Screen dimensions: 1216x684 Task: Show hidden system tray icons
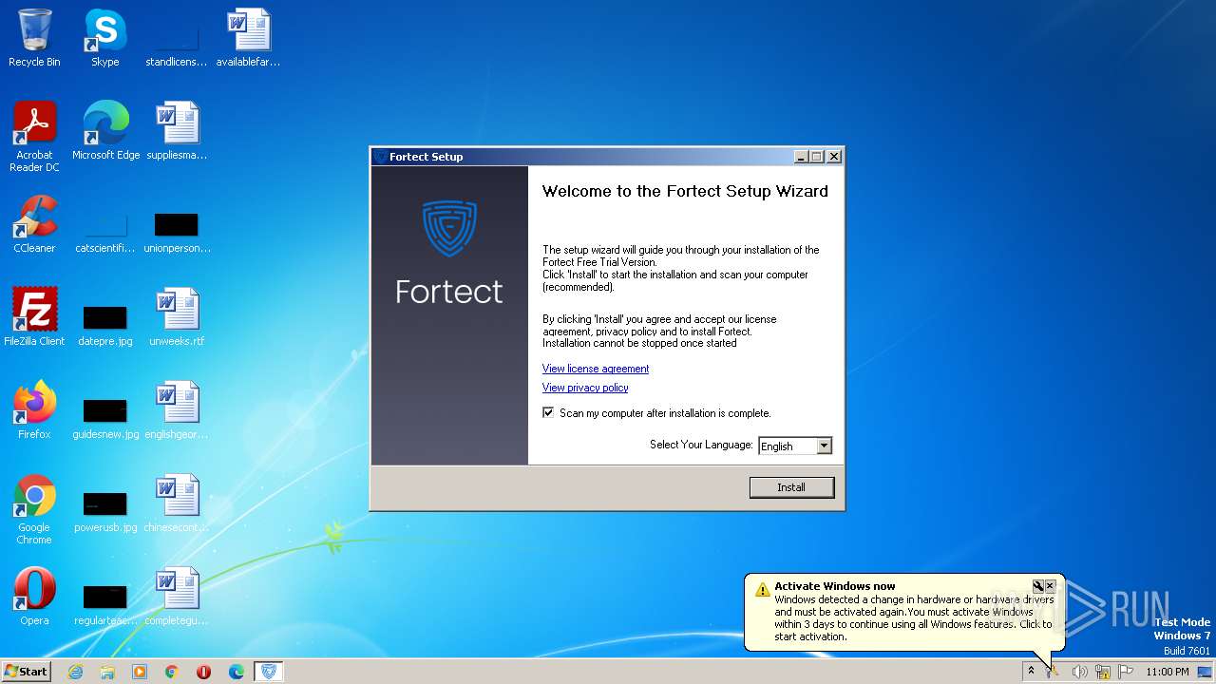click(x=1031, y=672)
